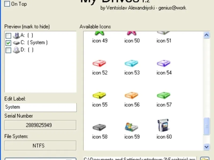The height and width of the screenshot is (160, 214).
Task: Click the Serial Number 2889825949 box
Action: (40, 125)
